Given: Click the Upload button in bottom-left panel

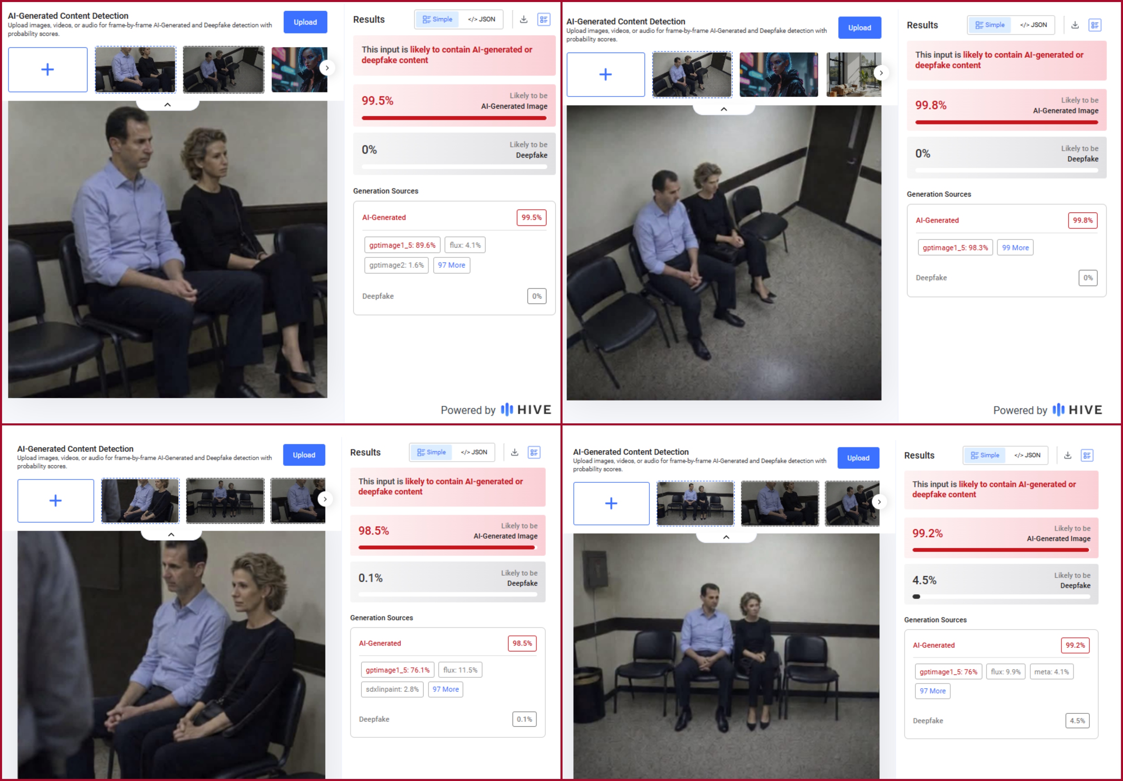Looking at the screenshot, I should pos(304,455).
